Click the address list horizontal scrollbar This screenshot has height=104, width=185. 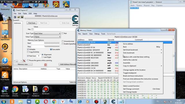pyautogui.click(x=18, y=61)
